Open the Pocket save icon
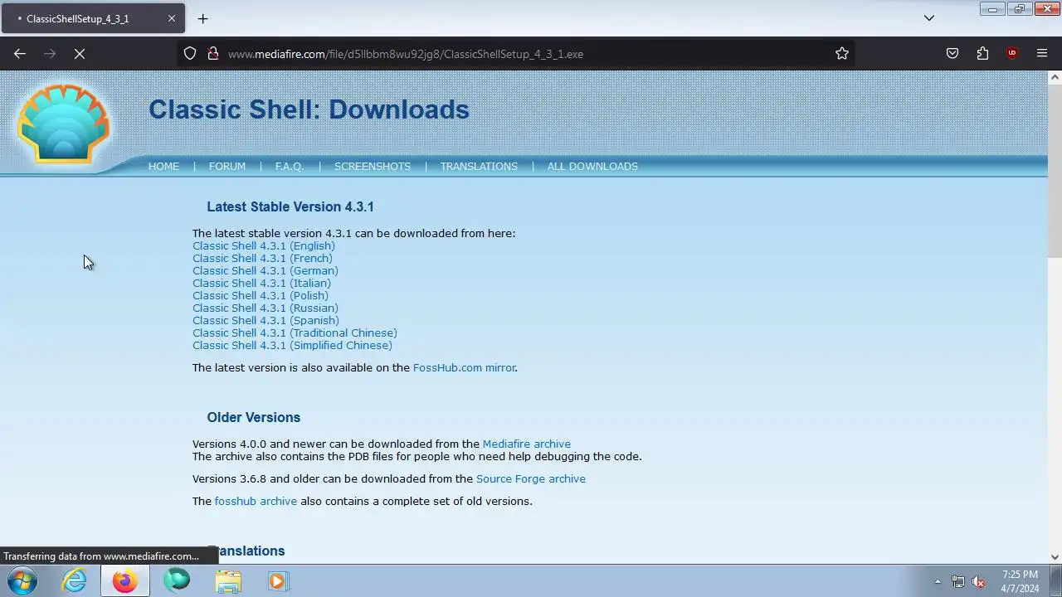Screen dimensions: 1062x597 click(952, 54)
